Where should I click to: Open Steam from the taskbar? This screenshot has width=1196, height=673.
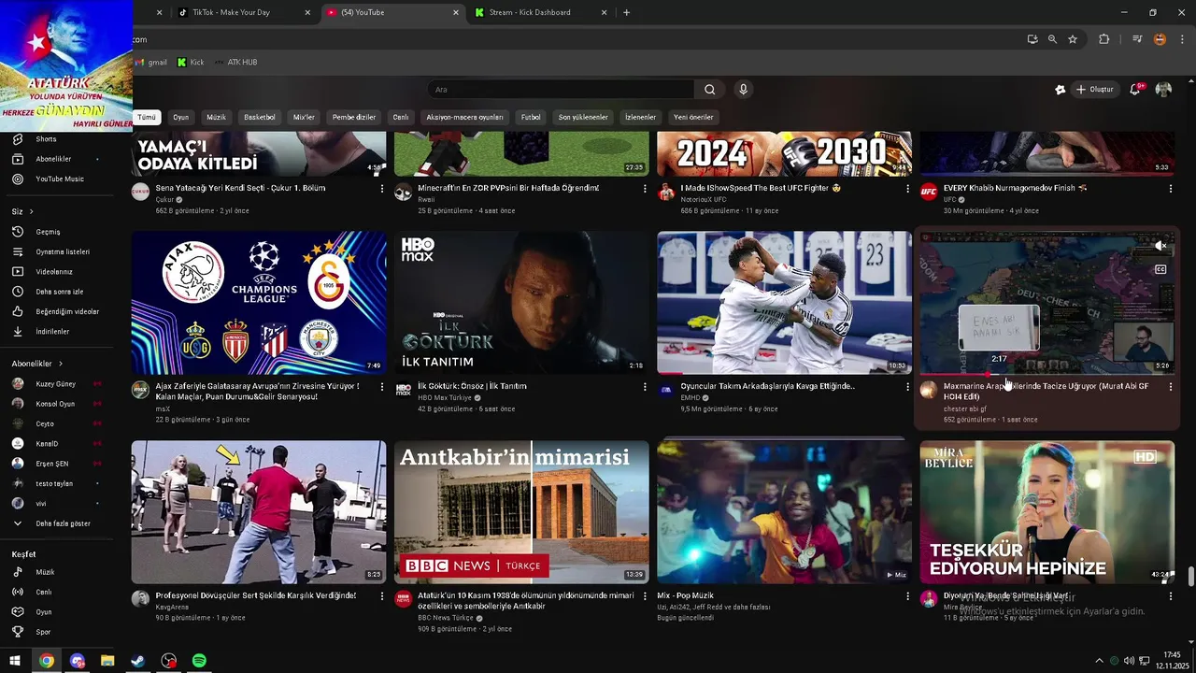pyautogui.click(x=137, y=661)
